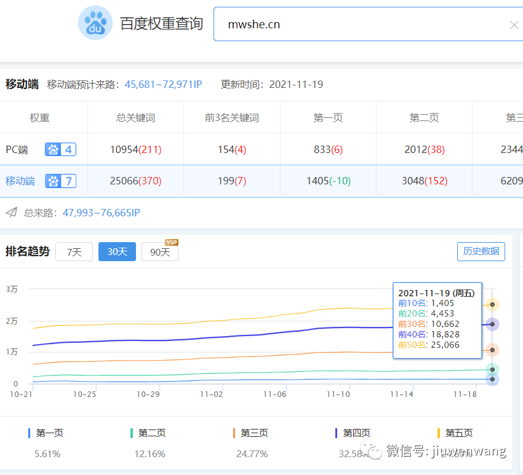
Task: Open the 历史数据 history data button
Action: [x=481, y=251]
